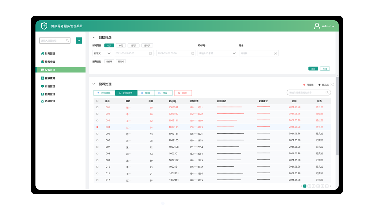
Task: Go to the previous page arrow
Action: [x=301, y=186]
